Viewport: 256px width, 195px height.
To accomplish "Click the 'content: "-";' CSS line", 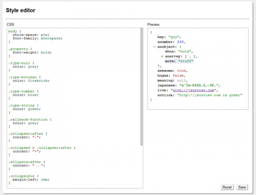I will click(26, 137).
